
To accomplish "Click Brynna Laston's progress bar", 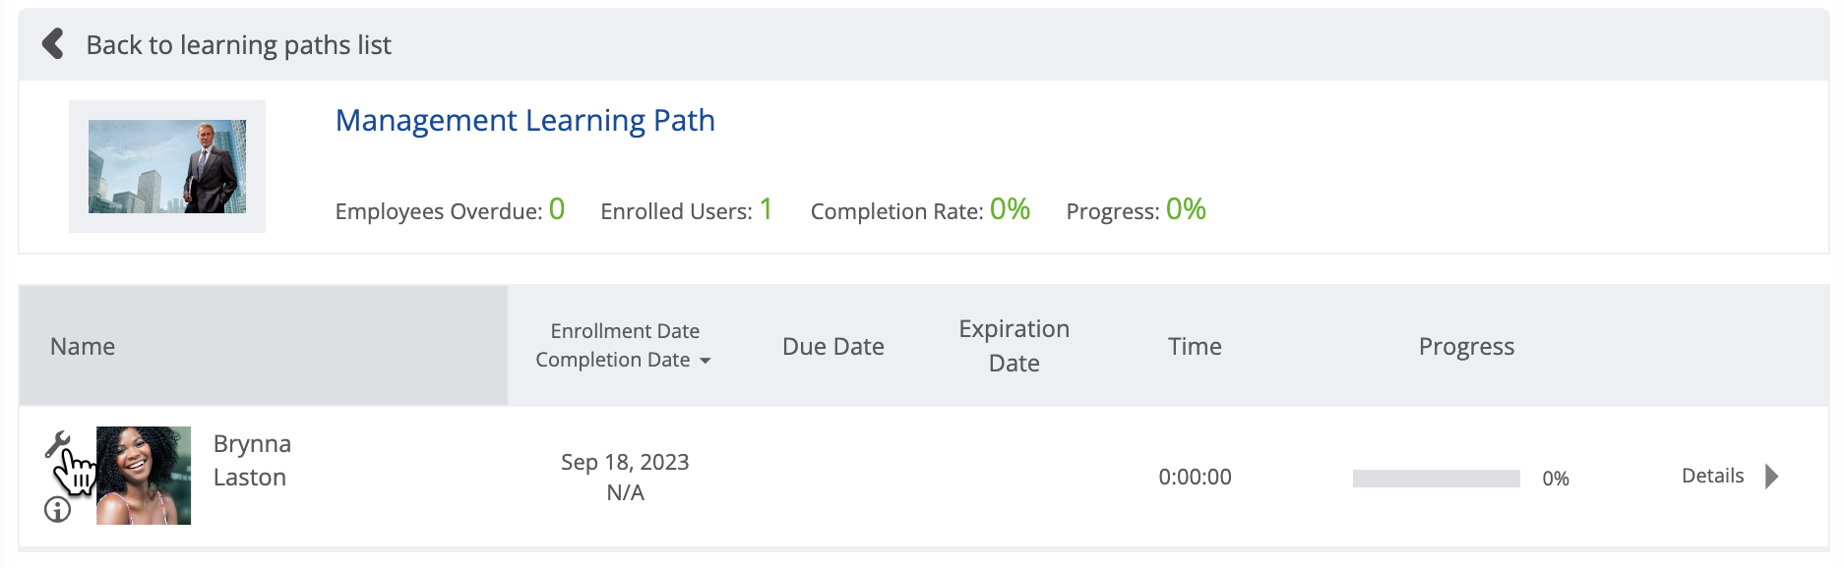I will 1436,479.
